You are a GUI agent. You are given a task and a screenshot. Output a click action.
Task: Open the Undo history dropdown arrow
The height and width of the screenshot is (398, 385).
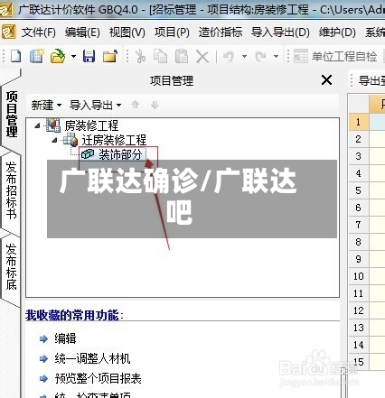[x=244, y=56]
